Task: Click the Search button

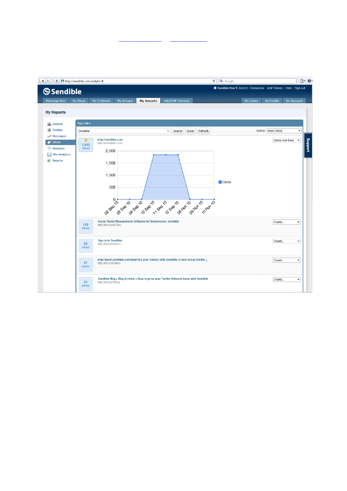Action: pos(178,131)
